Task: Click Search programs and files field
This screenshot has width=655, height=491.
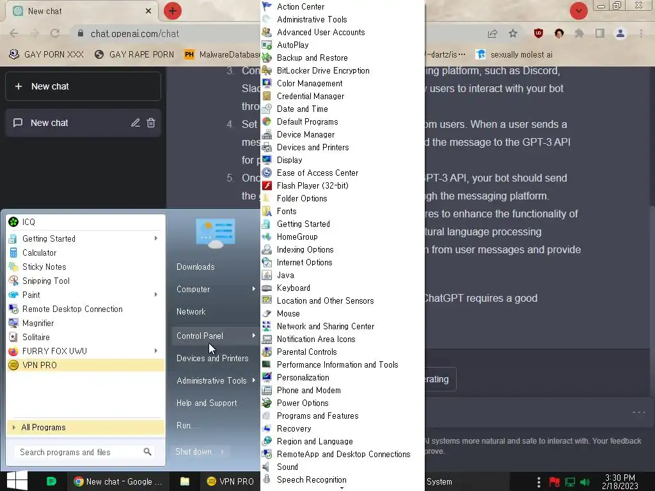Action: point(85,452)
